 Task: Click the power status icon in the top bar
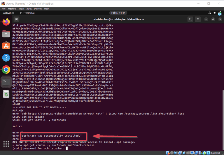220,14
